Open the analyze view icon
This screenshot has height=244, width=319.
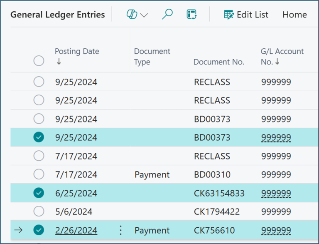coord(191,15)
